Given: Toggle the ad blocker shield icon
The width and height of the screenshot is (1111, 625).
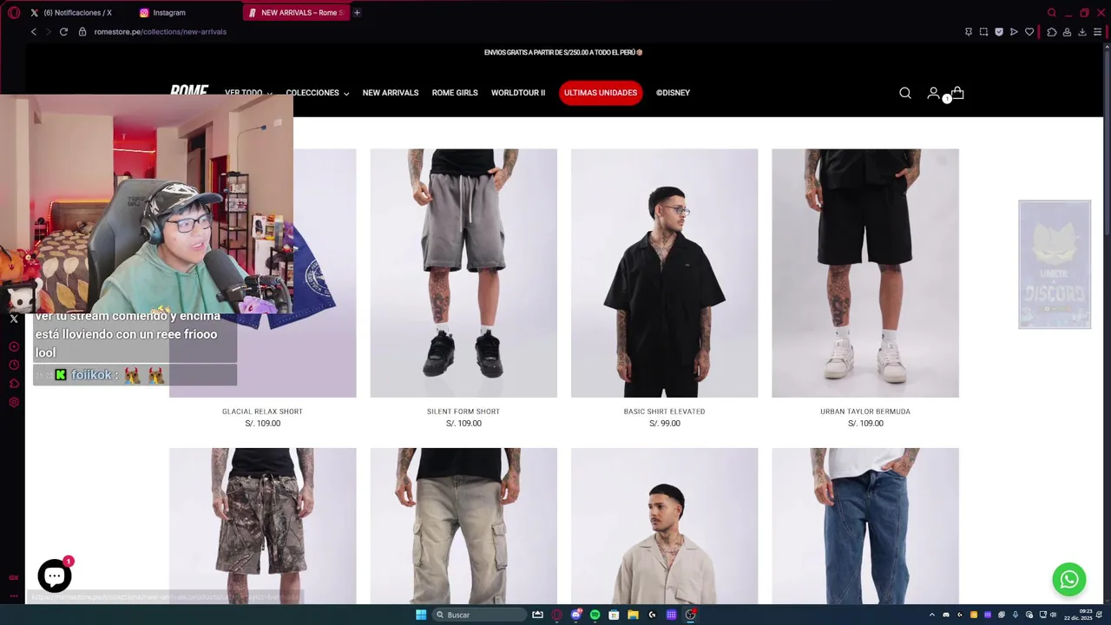Looking at the screenshot, I should point(999,31).
